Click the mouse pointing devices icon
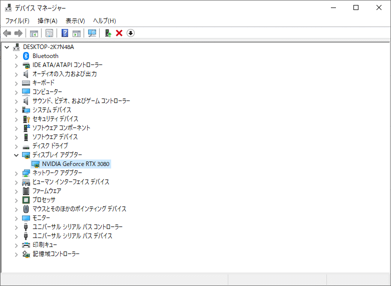Image resolution: width=391 pixels, height=286 pixels. pos(26,209)
